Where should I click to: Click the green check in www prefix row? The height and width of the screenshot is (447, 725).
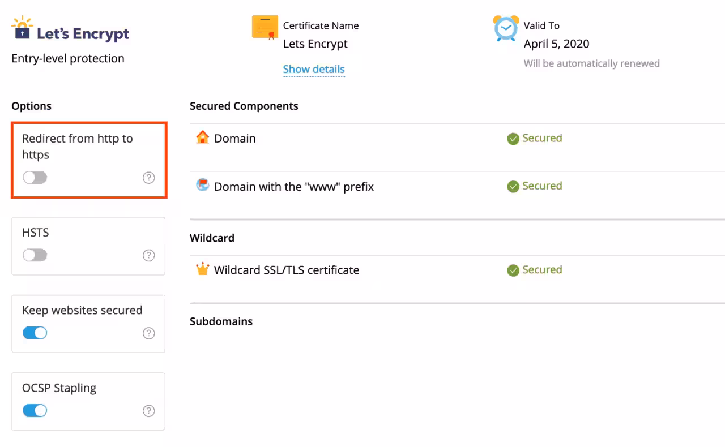(513, 187)
